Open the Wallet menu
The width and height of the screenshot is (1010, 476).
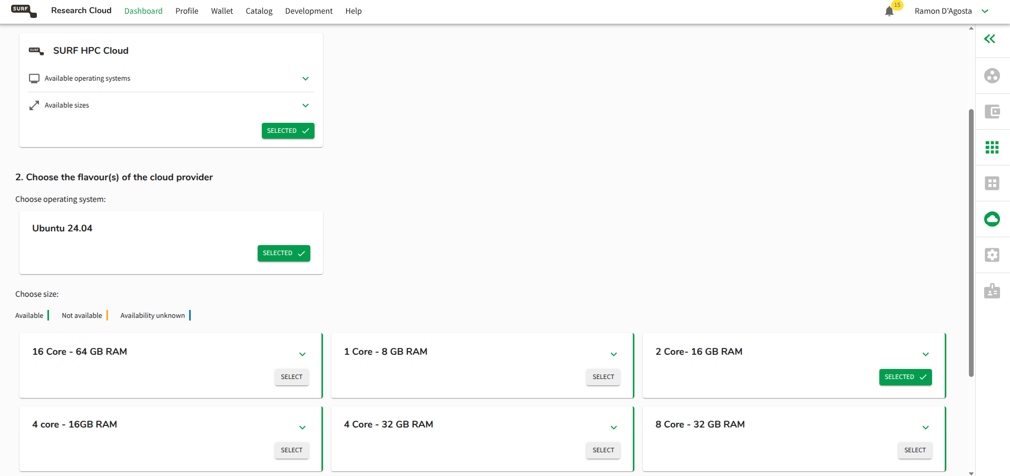222,11
